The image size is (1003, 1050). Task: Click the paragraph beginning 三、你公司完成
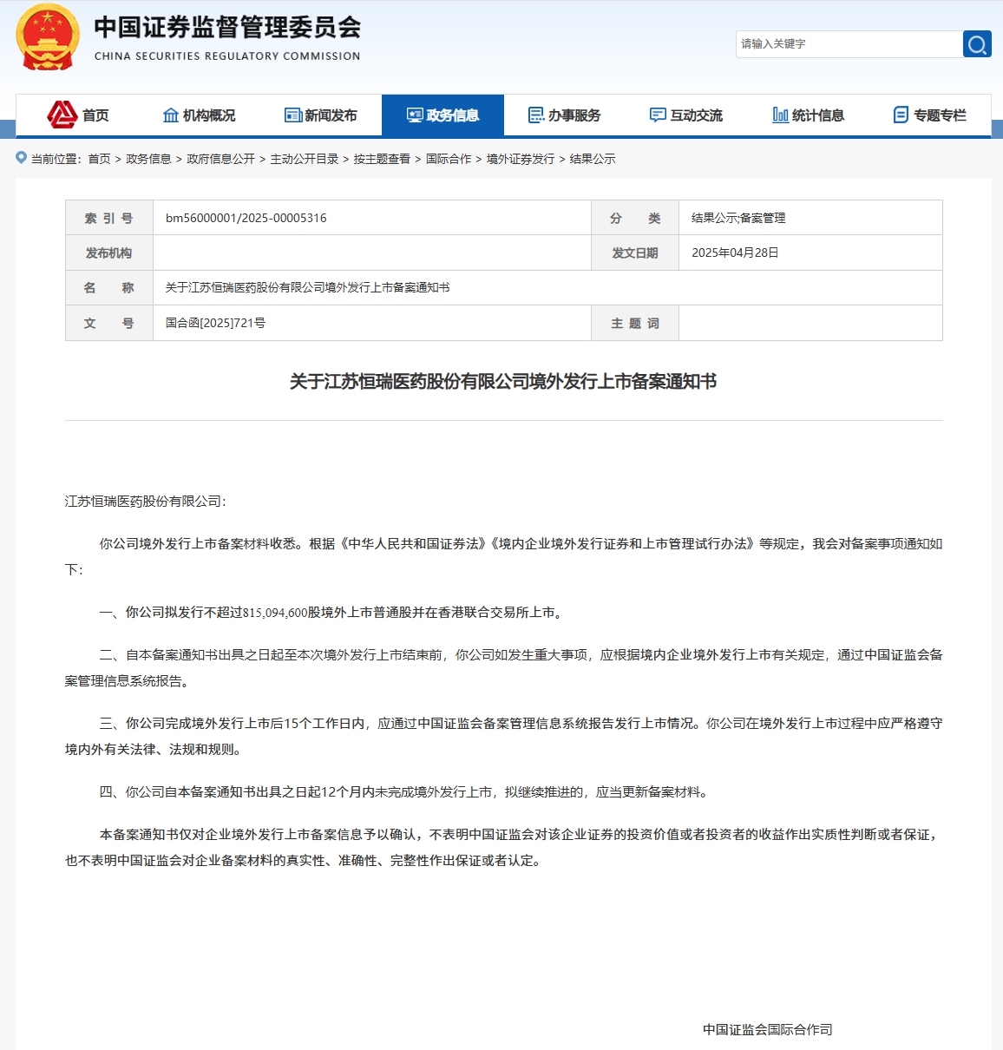pos(503,737)
